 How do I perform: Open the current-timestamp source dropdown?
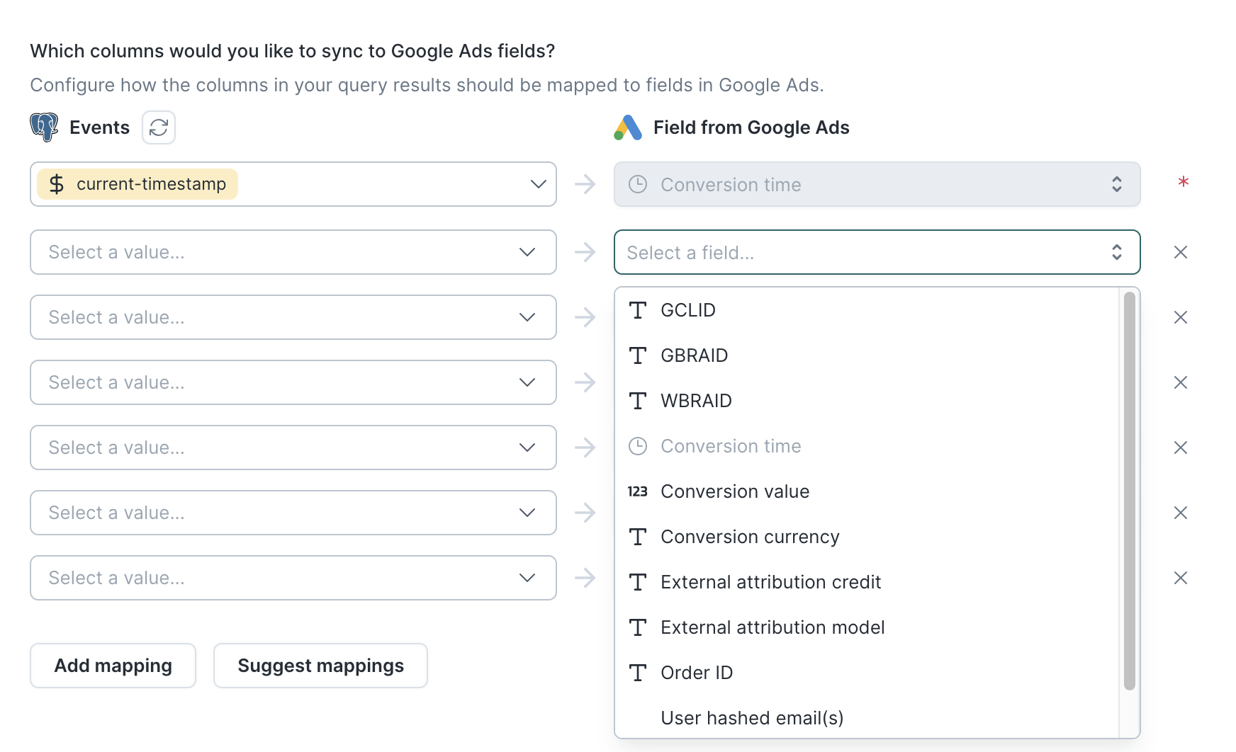[x=293, y=184]
